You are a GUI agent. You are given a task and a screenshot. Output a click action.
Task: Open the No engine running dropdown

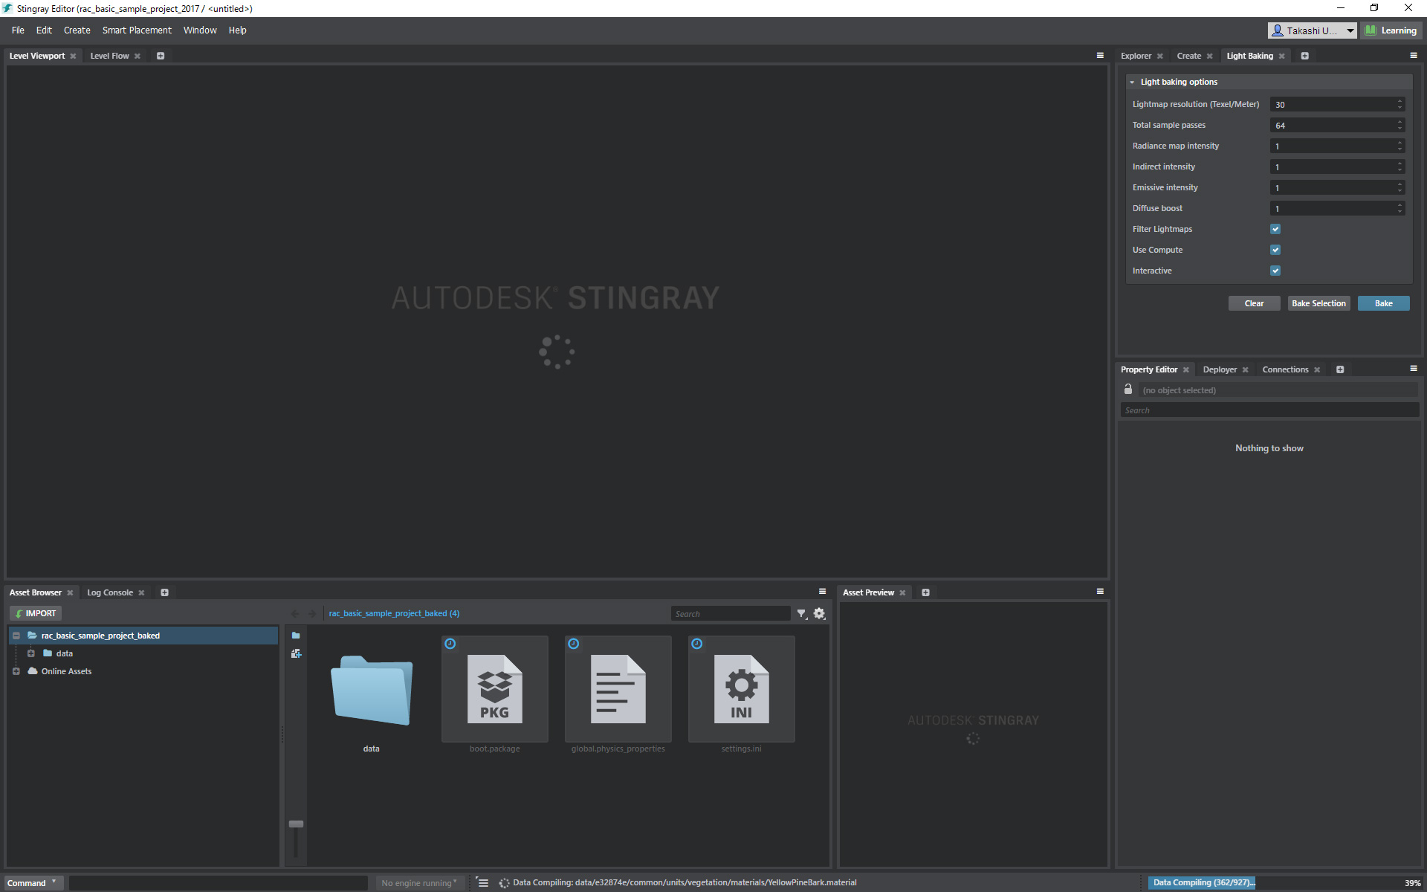420,883
